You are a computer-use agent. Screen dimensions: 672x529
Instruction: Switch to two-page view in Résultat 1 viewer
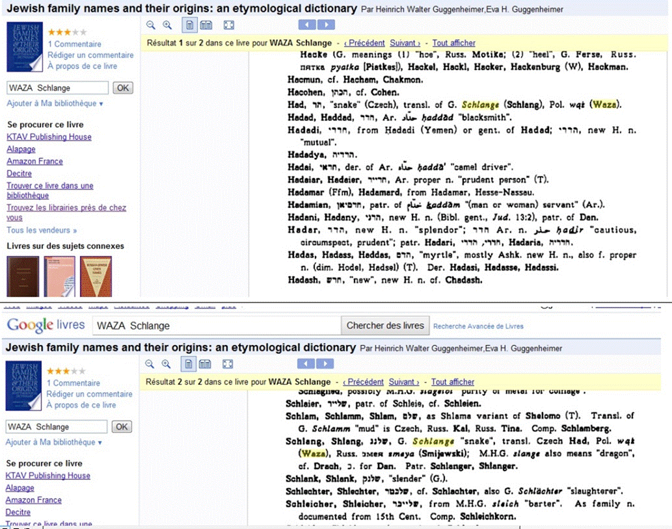206,25
